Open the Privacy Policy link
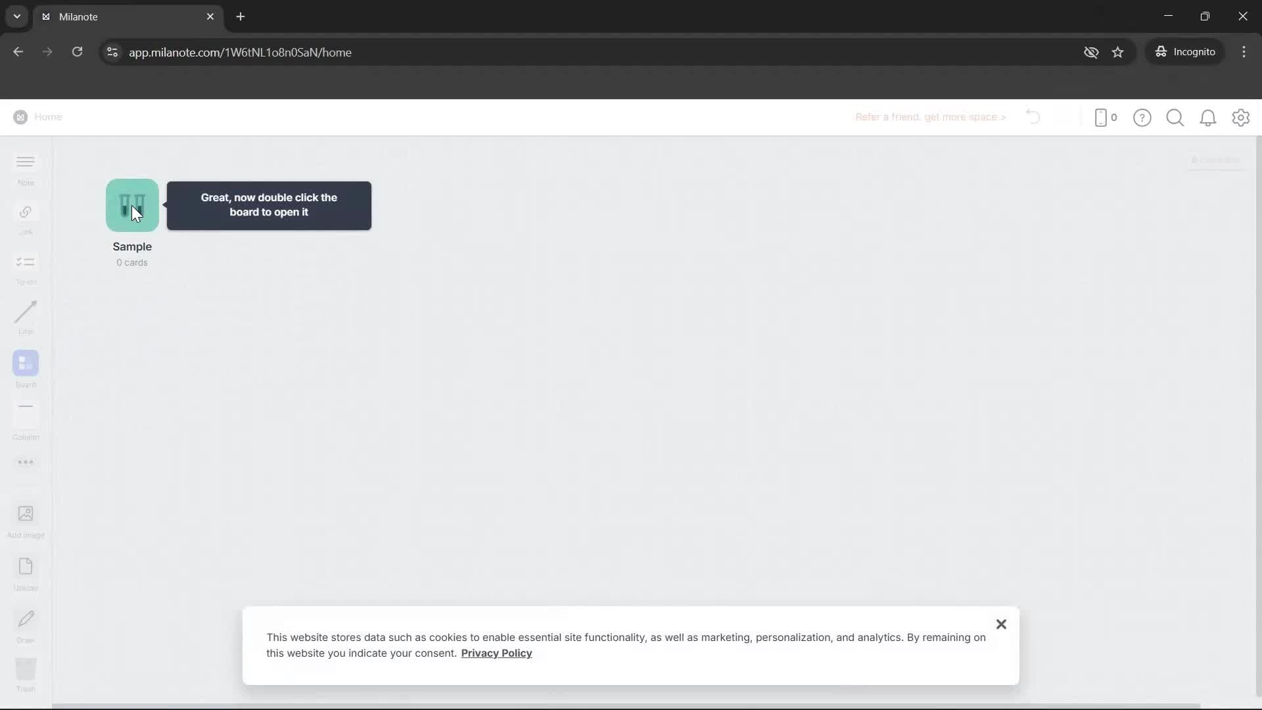 point(496,653)
